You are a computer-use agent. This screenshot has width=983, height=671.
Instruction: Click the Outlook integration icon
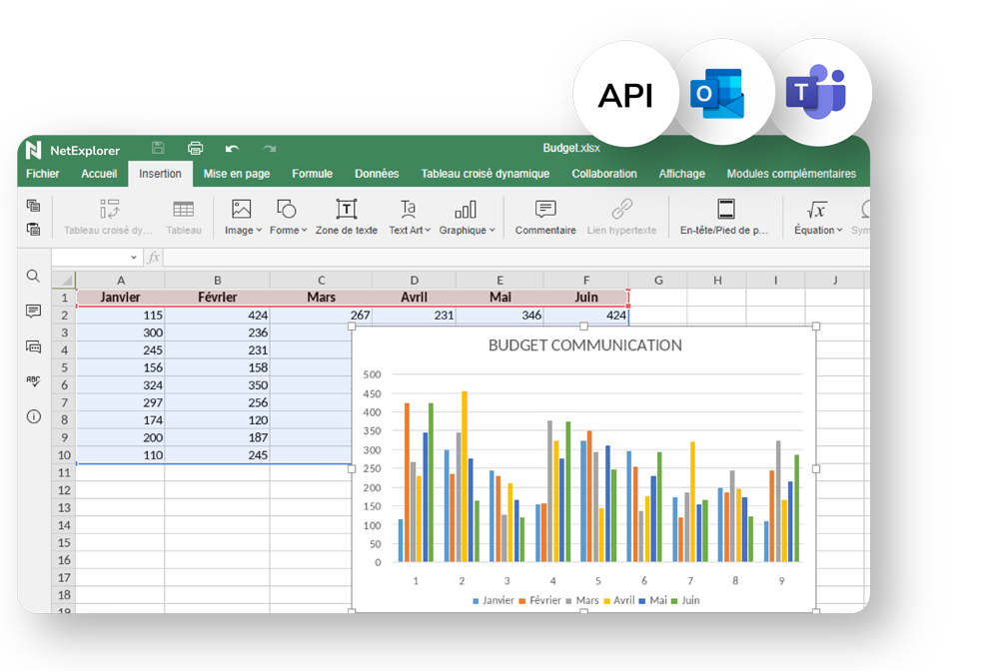[x=717, y=93]
